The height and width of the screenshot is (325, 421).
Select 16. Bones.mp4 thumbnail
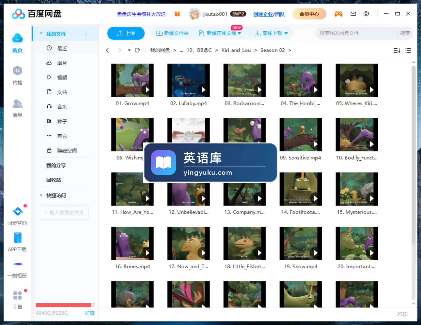(132, 243)
